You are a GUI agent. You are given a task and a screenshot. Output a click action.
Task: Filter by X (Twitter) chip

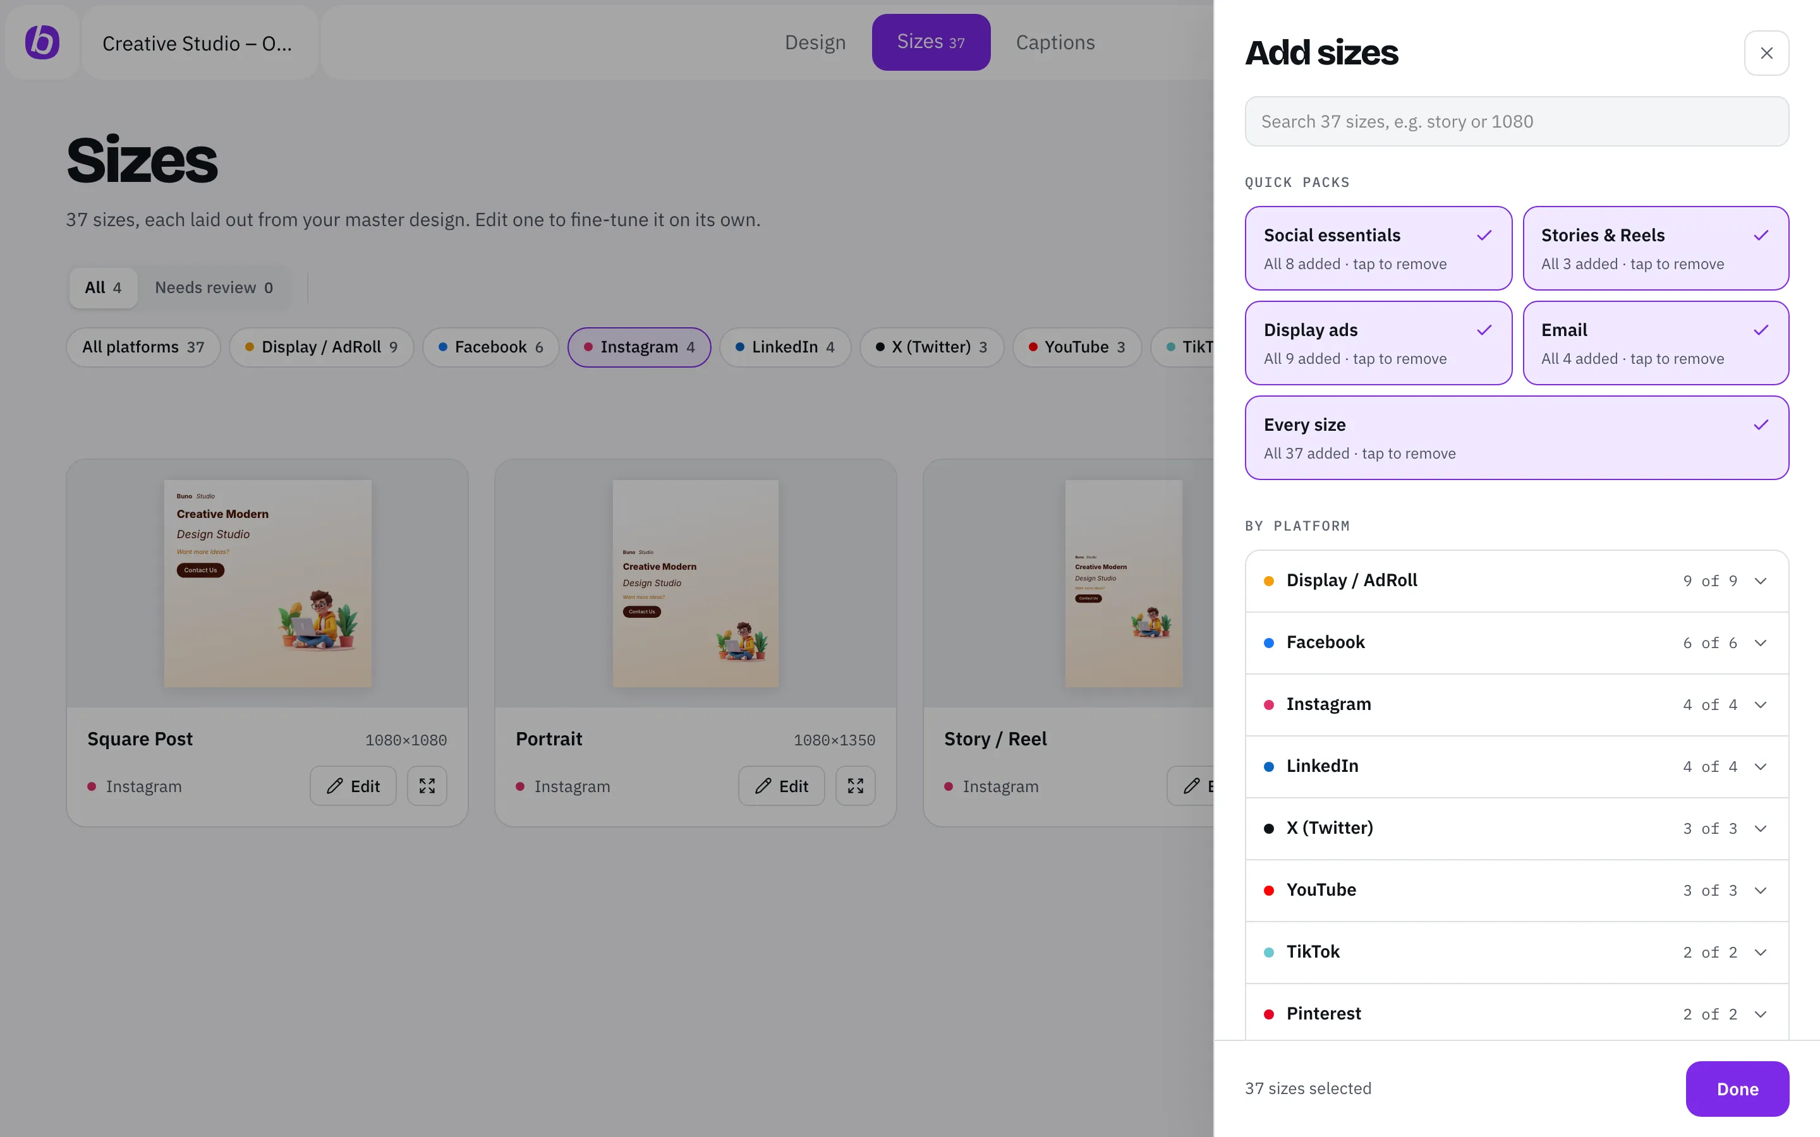(932, 347)
